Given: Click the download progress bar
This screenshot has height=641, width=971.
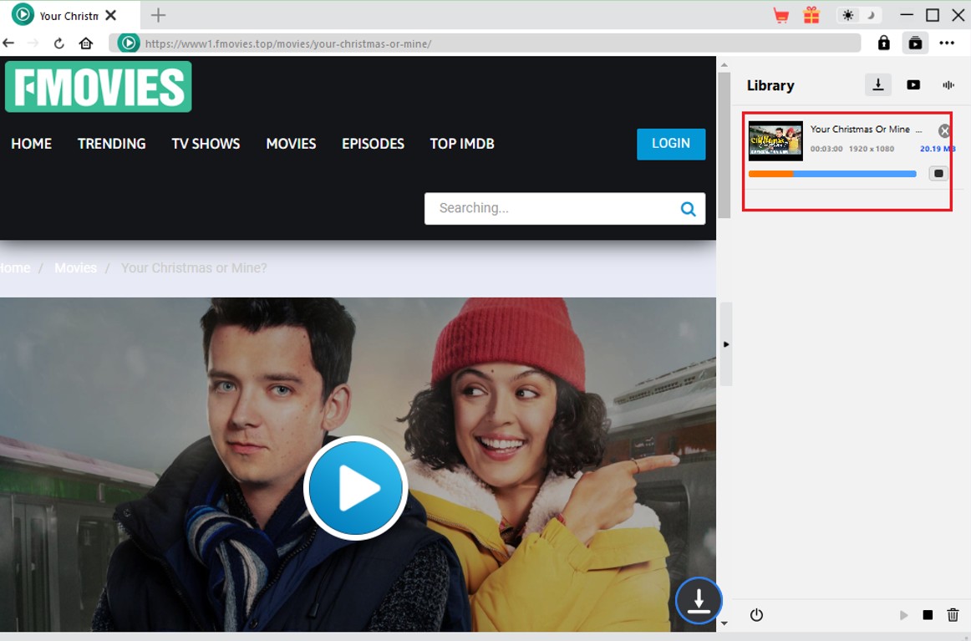Looking at the screenshot, I should pyautogui.click(x=831, y=174).
